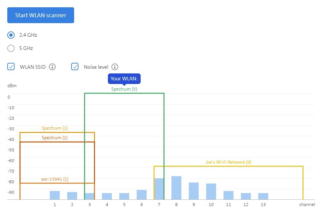Click the Start WLAN scanner button
Viewport: 321px width, 210px height.
pyautogui.click(x=41, y=15)
